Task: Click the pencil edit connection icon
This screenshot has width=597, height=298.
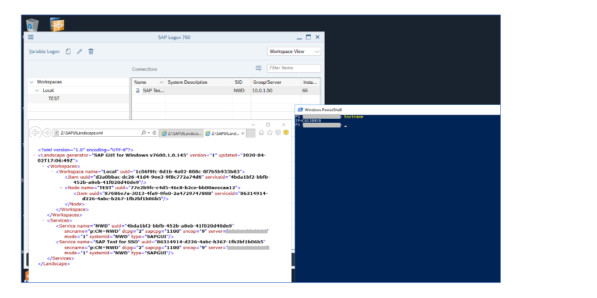Action: pyautogui.click(x=79, y=51)
